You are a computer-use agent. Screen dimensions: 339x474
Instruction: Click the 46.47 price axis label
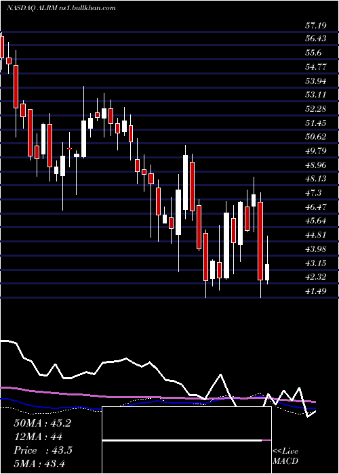tap(316, 207)
